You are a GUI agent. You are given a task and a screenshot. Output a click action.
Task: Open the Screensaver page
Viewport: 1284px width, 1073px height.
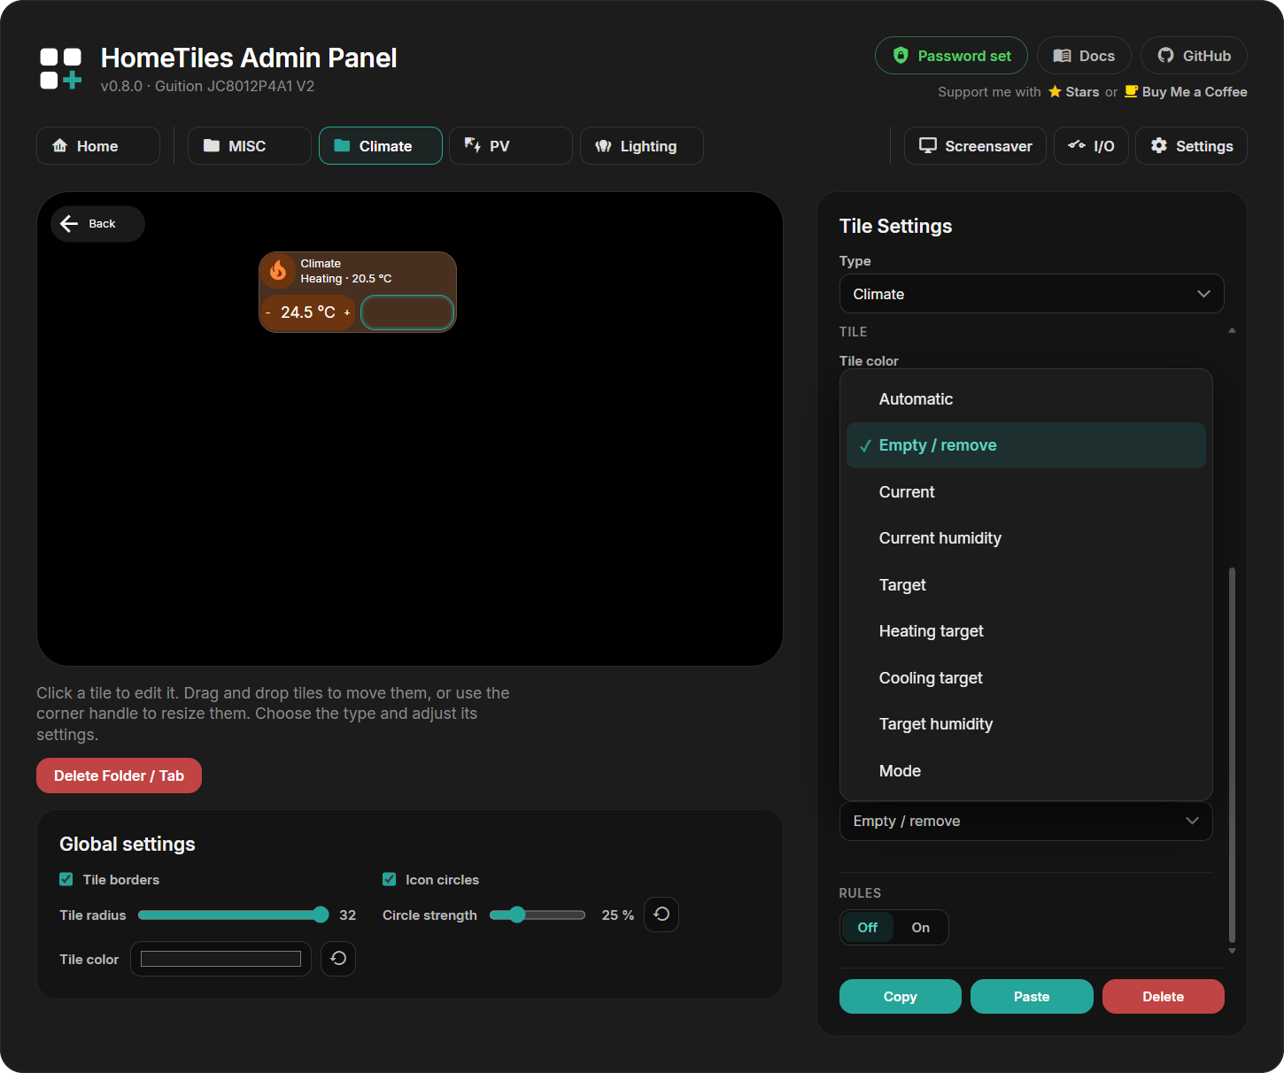975,146
